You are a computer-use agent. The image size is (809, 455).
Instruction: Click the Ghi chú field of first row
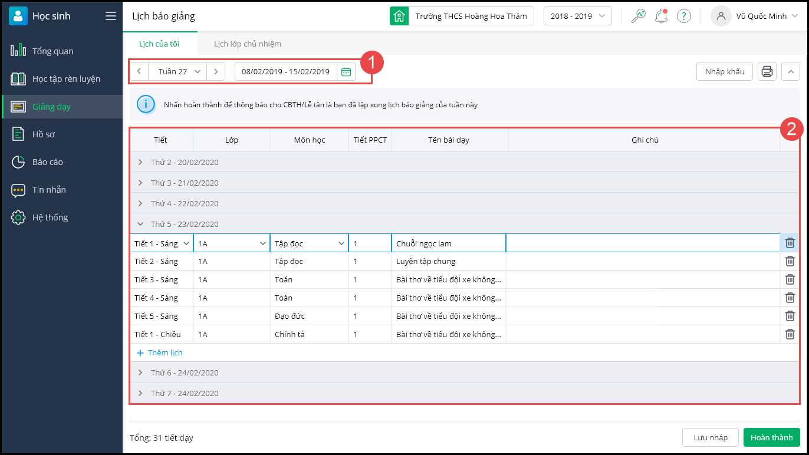643,243
